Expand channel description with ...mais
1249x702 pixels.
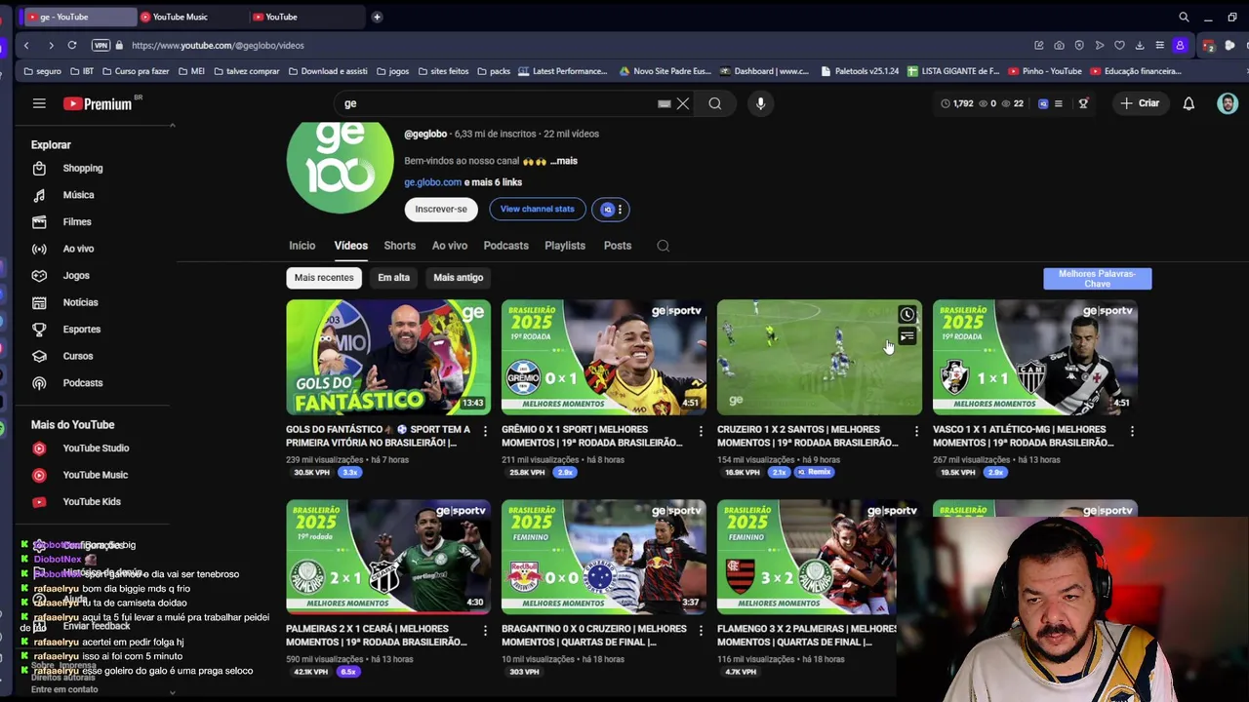pyautogui.click(x=564, y=161)
